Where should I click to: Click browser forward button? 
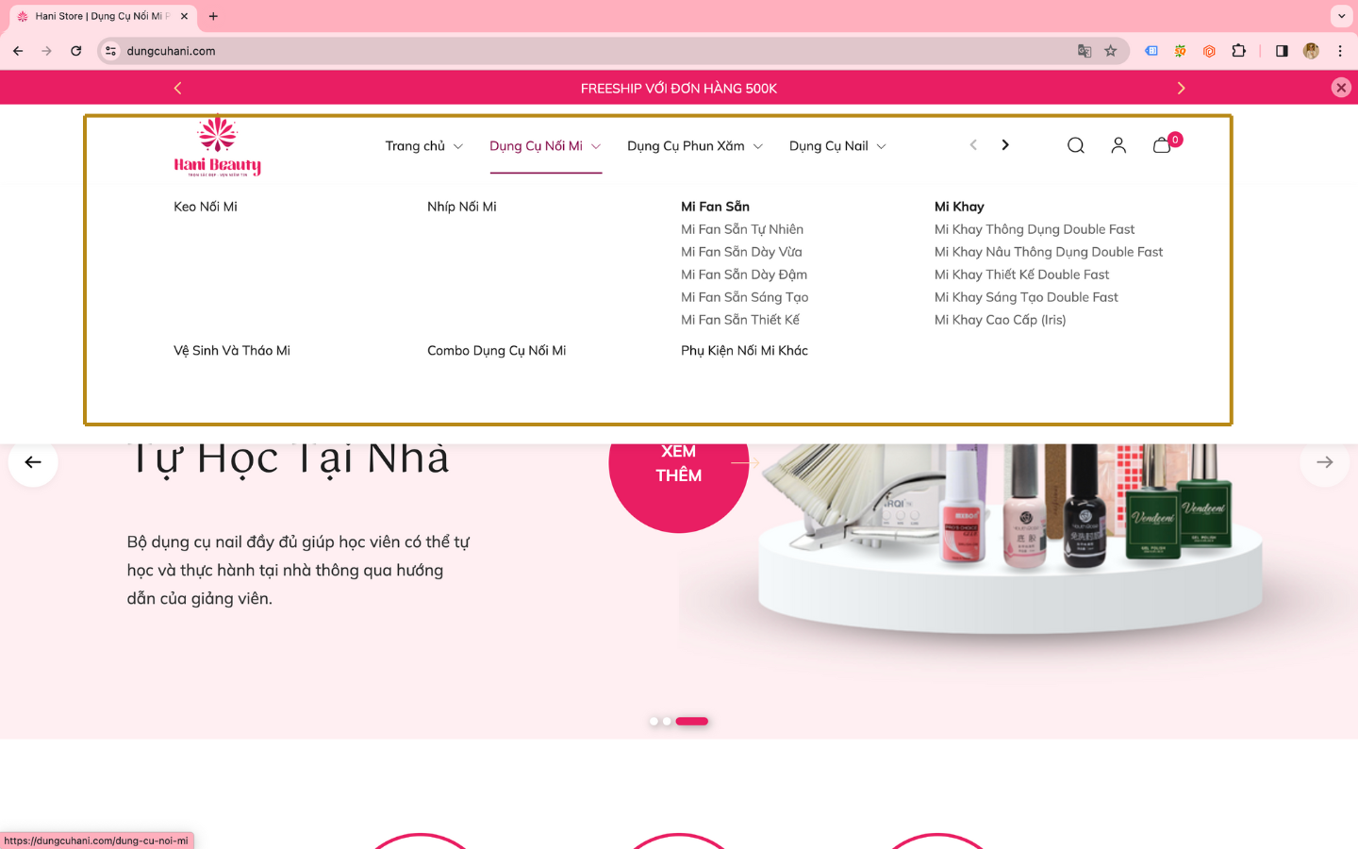pos(46,51)
